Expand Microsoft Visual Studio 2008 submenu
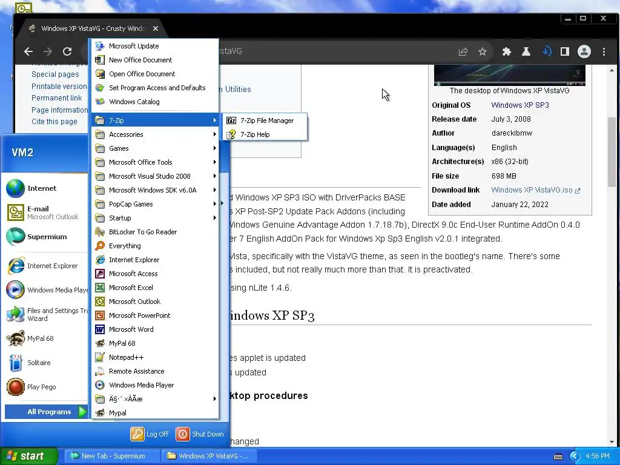This screenshot has height=465, width=620. coord(155,176)
